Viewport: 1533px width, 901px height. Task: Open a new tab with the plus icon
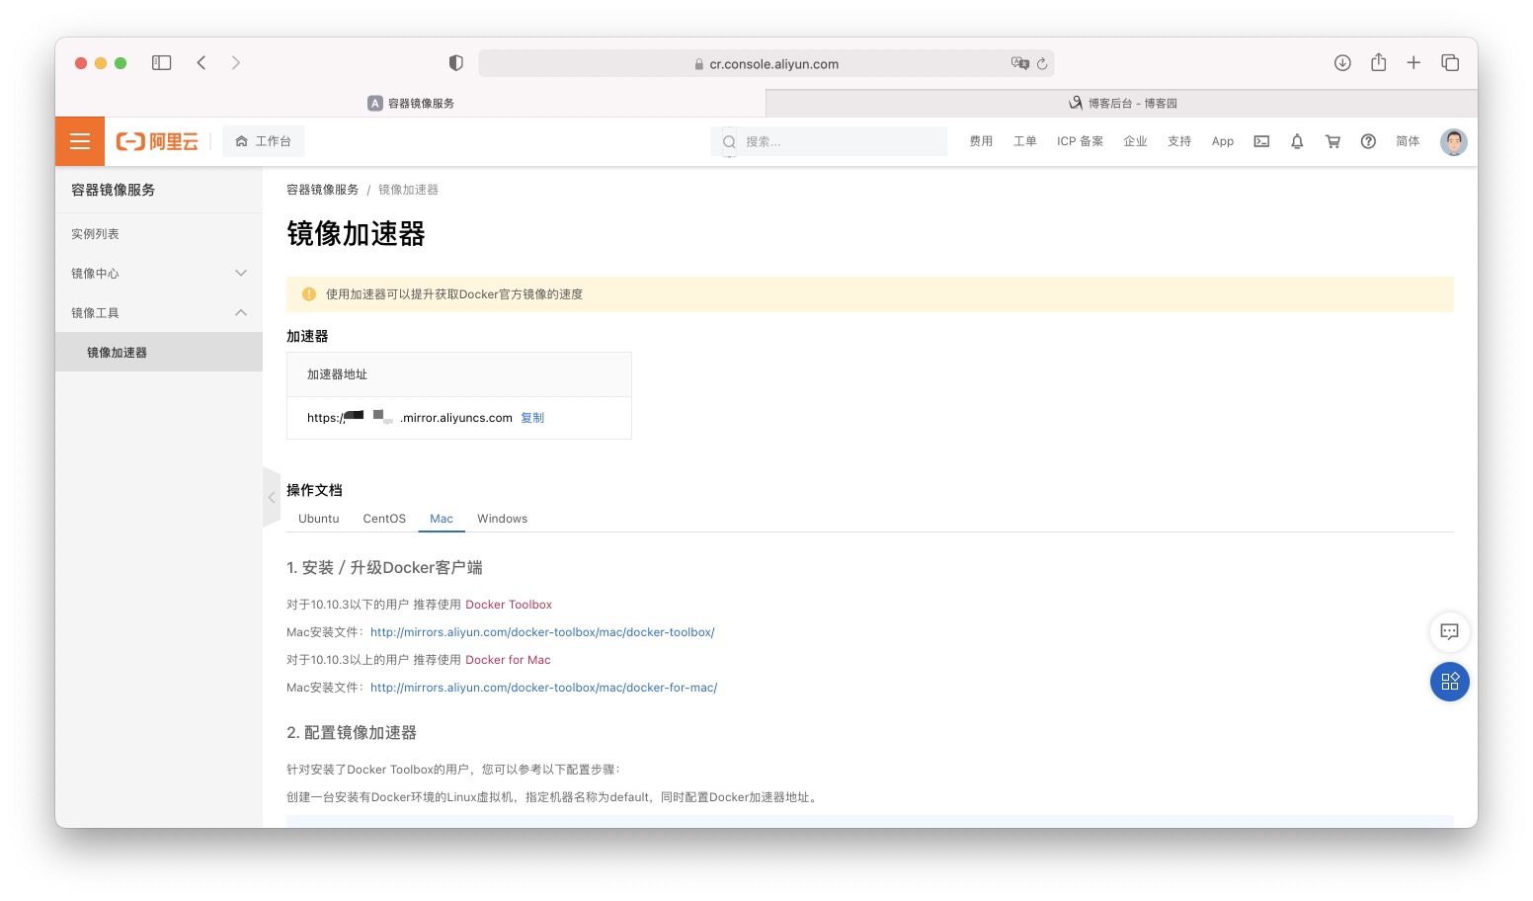tap(1413, 62)
